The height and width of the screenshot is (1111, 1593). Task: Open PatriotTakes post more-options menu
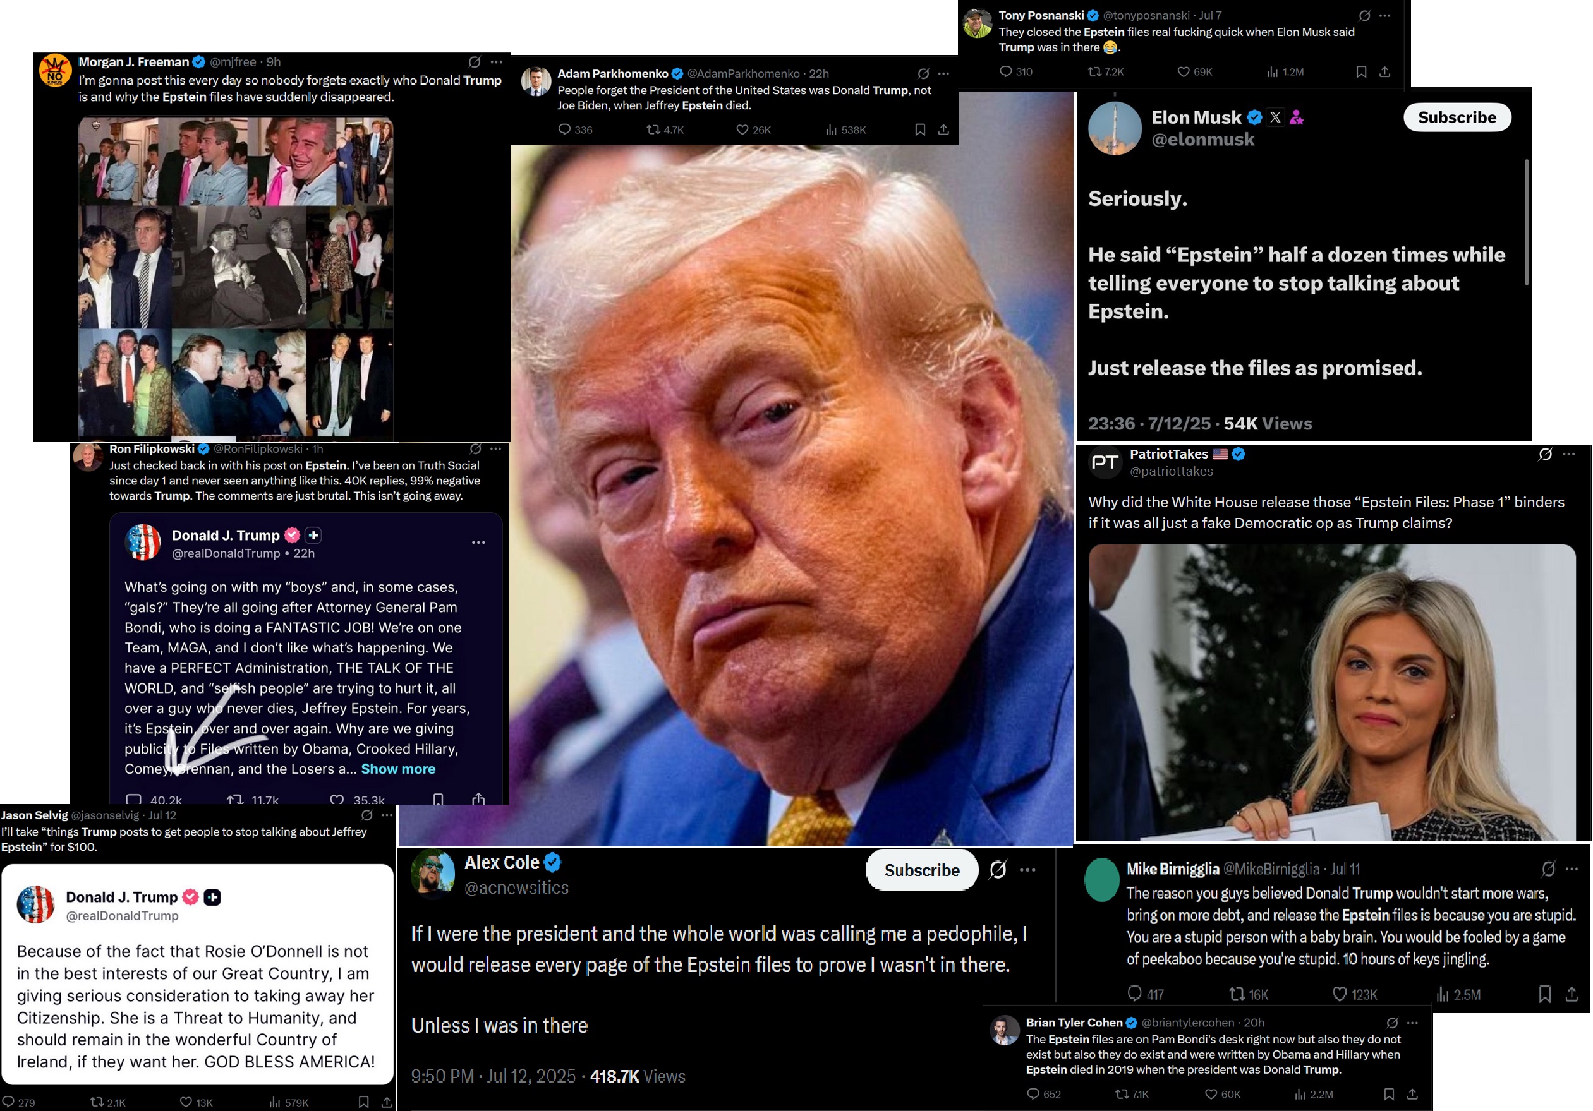tap(1569, 454)
